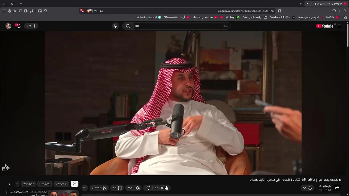Reload the page

click(x=334, y=11)
